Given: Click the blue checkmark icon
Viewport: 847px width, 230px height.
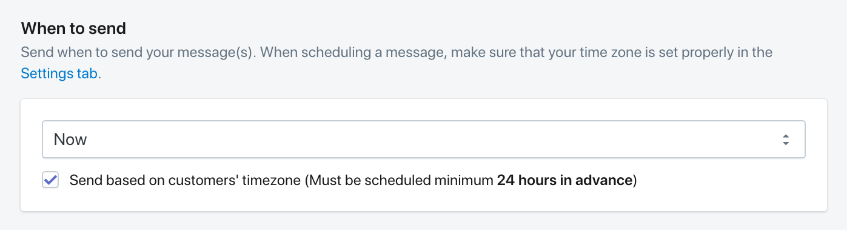Looking at the screenshot, I should [x=50, y=180].
